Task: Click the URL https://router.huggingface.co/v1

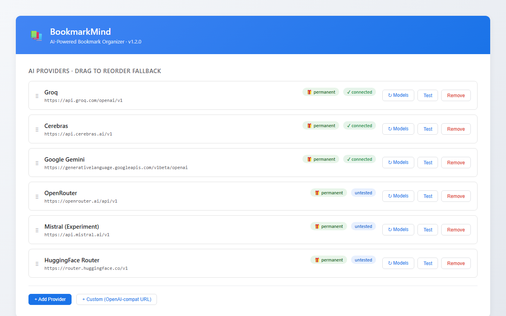Action: pos(86,268)
